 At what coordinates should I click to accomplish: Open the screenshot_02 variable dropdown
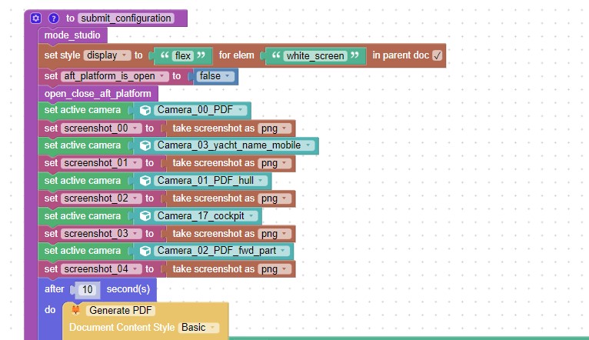101,198
